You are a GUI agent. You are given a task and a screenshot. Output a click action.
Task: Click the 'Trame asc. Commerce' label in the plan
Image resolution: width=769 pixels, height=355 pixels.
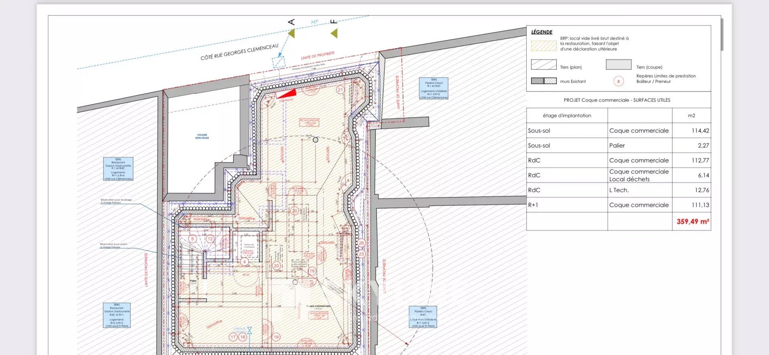click(249, 246)
